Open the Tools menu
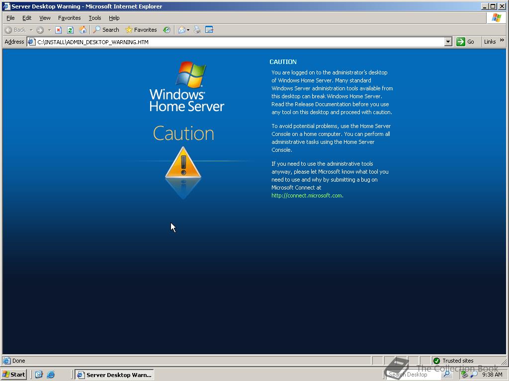This screenshot has height=381, width=509. click(x=95, y=18)
